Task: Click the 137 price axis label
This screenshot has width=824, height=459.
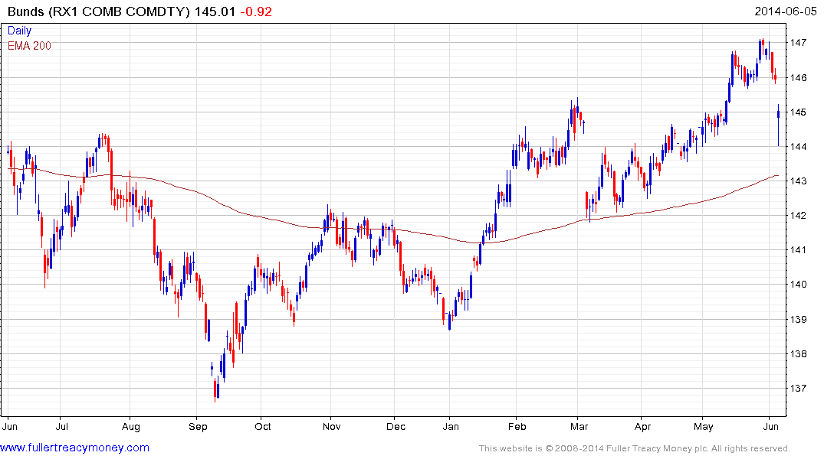Action: [798, 389]
